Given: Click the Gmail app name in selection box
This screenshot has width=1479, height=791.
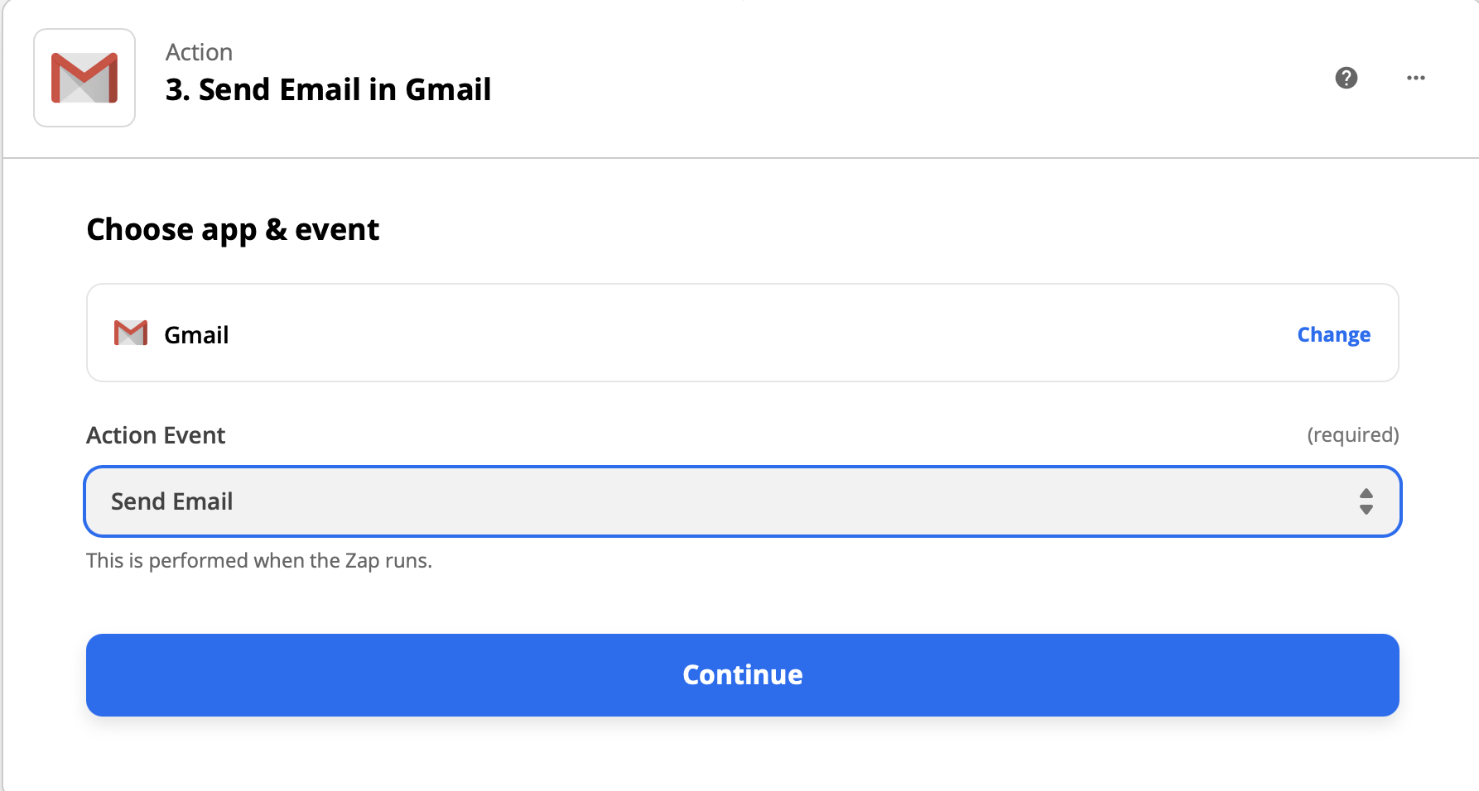Looking at the screenshot, I should [196, 334].
